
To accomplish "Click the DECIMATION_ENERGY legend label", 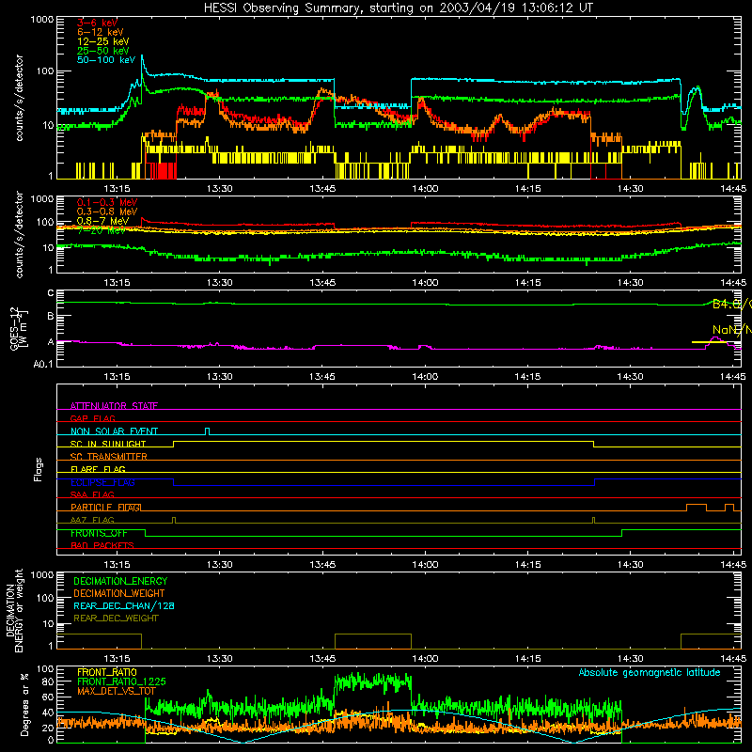I will coord(120,581).
